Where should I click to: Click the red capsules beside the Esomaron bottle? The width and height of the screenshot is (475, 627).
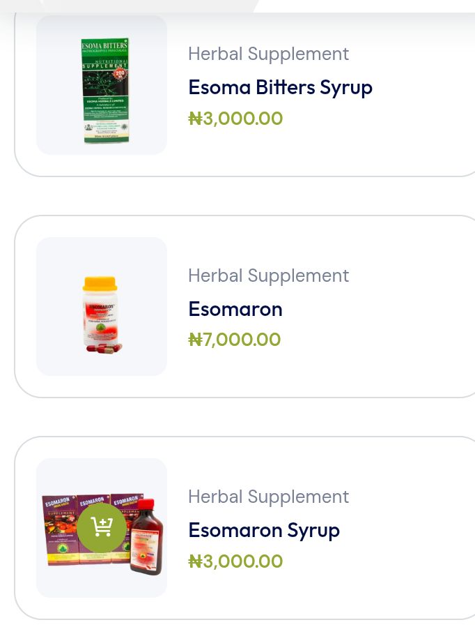click(104, 347)
